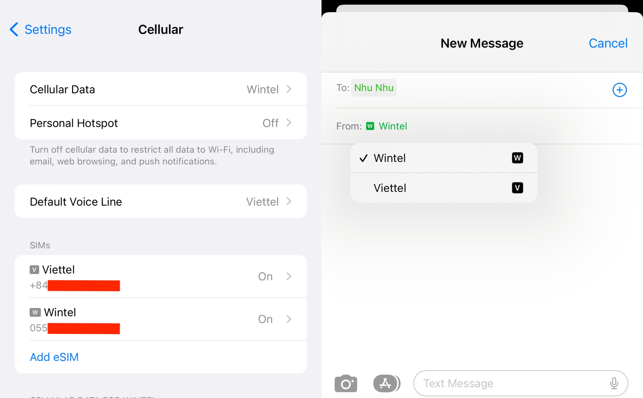
Task: Expand Cellular Data settings for Wintel
Action: pyautogui.click(x=161, y=88)
